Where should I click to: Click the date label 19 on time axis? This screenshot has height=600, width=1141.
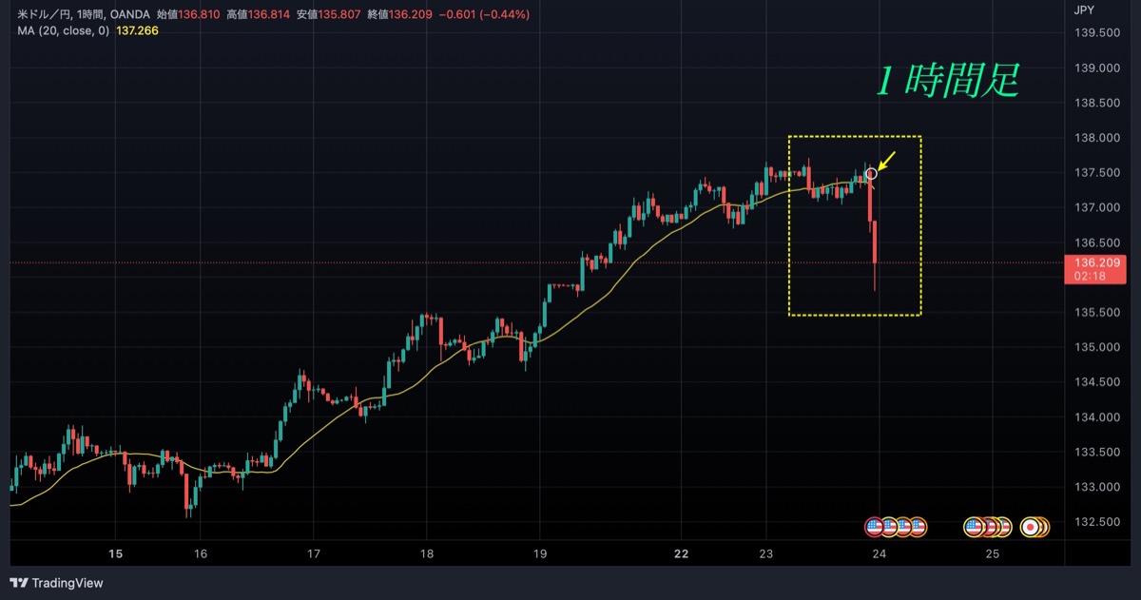[540, 554]
